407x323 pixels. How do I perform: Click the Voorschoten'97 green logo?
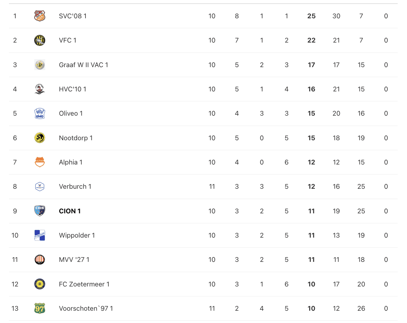[40, 308]
